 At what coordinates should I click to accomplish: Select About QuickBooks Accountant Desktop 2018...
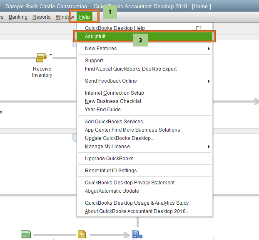(144, 211)
